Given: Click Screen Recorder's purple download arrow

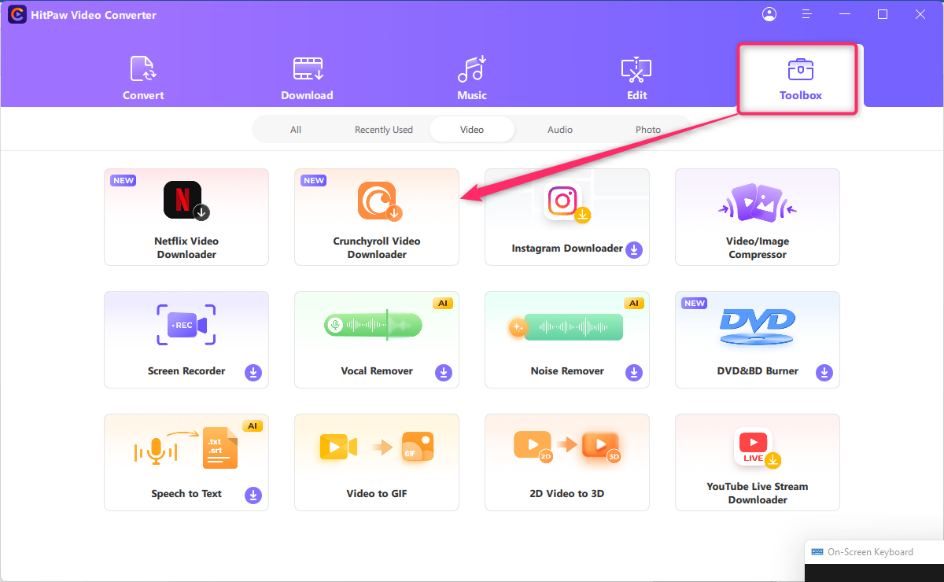Looking at the screenshot, I should click(x=253, y=372).
